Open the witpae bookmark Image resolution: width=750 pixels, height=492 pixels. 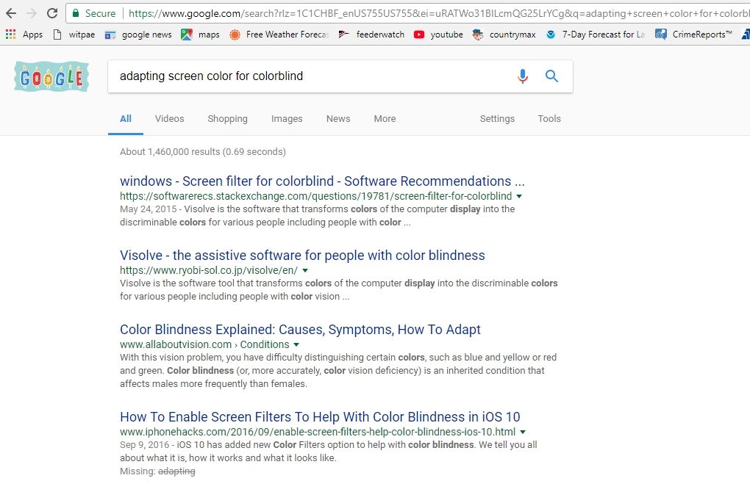(74, 35)
